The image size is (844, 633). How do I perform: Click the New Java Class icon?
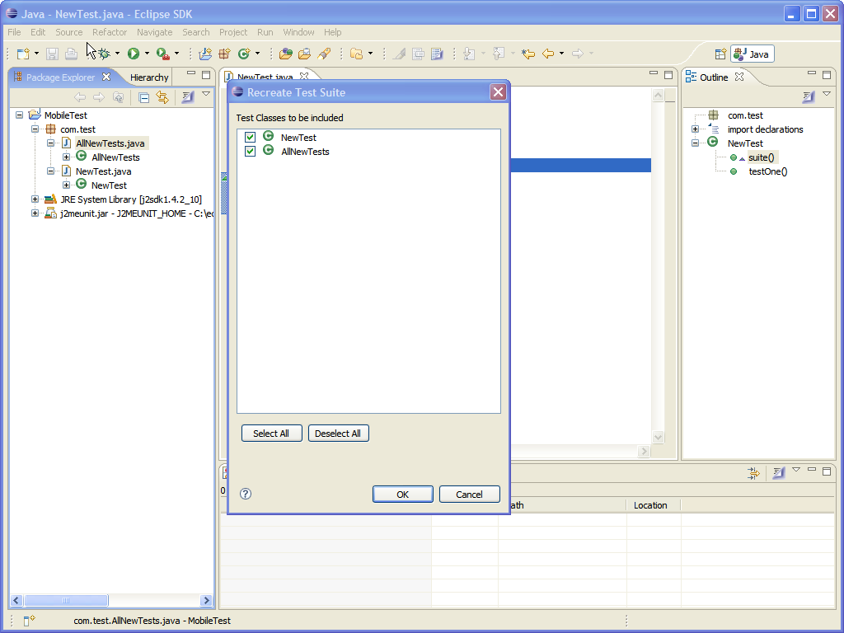pyautogui.click(x=244, y=54)
